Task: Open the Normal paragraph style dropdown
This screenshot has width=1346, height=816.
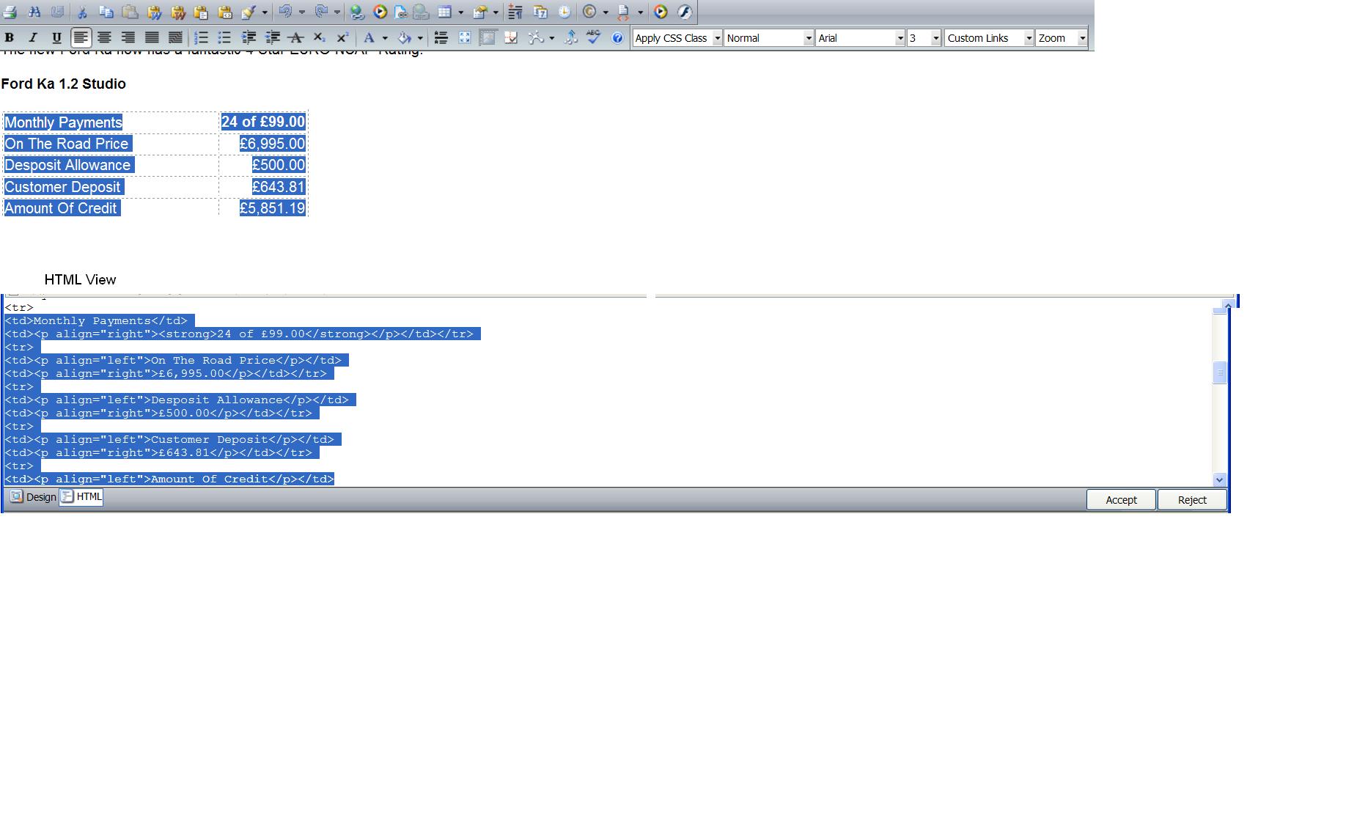Action: [x=769, y=38]
